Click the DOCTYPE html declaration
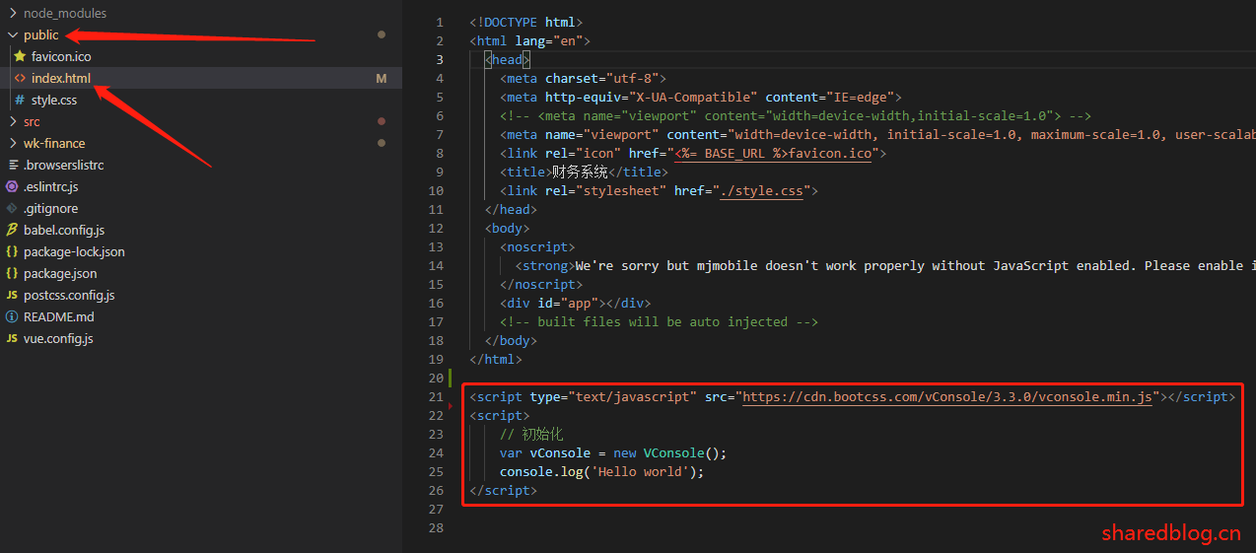Screen dimensions: 1256x553 click(x=526, y=22)
